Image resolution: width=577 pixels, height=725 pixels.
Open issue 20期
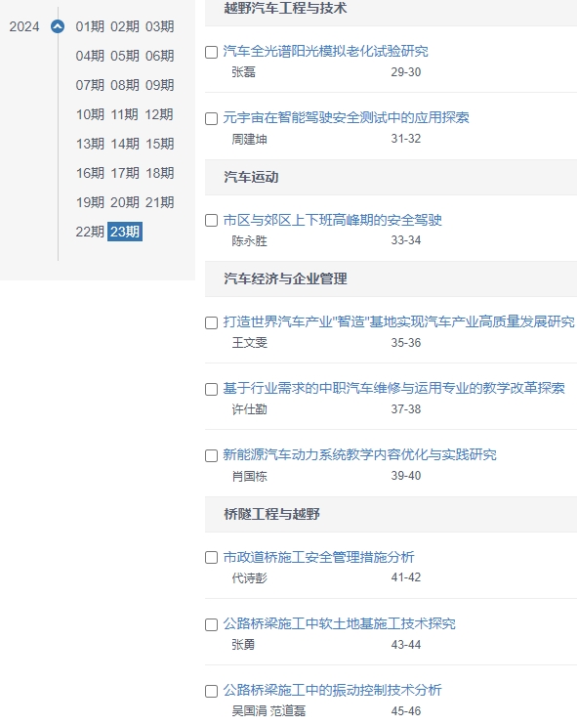point(125,202)
